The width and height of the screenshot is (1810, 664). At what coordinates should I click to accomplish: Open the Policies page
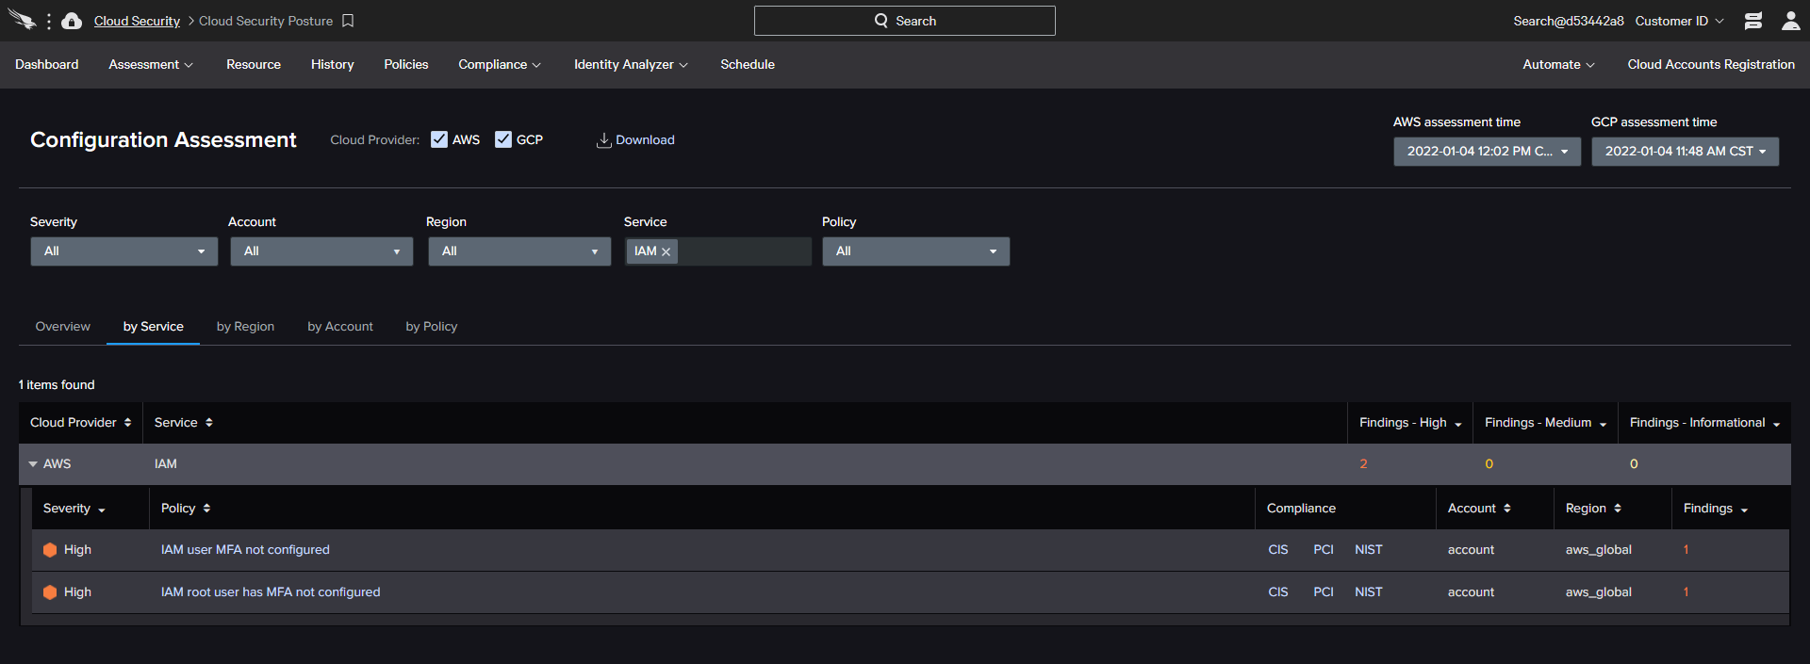406,65
